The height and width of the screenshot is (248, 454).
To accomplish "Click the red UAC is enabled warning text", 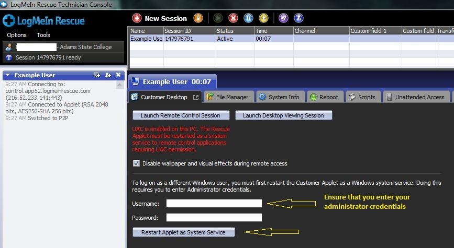I will pyautogui.click(x=181, y=139).
